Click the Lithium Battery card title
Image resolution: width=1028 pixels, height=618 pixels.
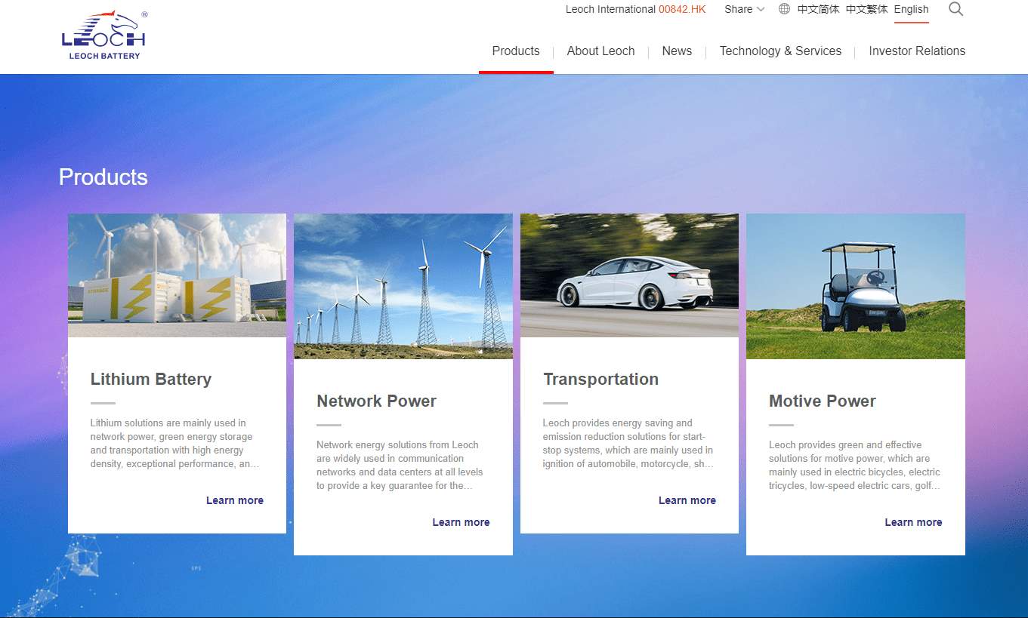[151, 380]
